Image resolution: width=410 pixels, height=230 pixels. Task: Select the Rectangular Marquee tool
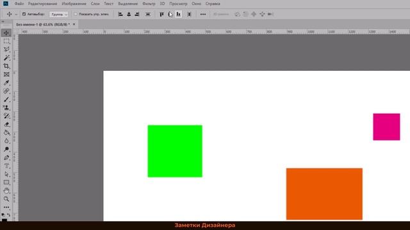point(6,41)
